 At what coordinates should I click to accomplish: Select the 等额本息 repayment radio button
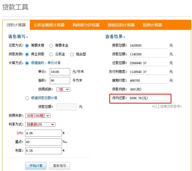tap(27, 46)
